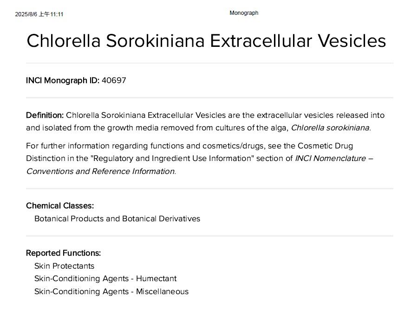Click the italic "Conventions and Reference Information" text
Image resolution: width=417 pixels, height=309 pixels.
pos(100,171)
